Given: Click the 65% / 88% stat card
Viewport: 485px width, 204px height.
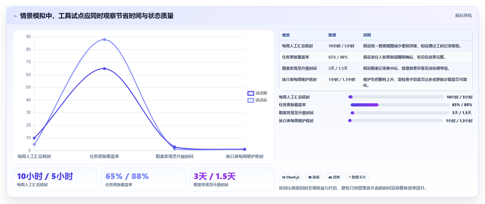Looking at the screenshot, I should [143, 179].
